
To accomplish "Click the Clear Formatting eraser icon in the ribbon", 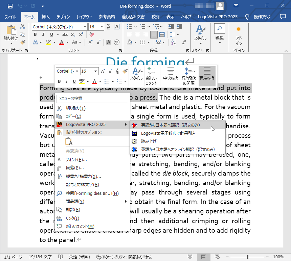I will click(x=92, y=34).
